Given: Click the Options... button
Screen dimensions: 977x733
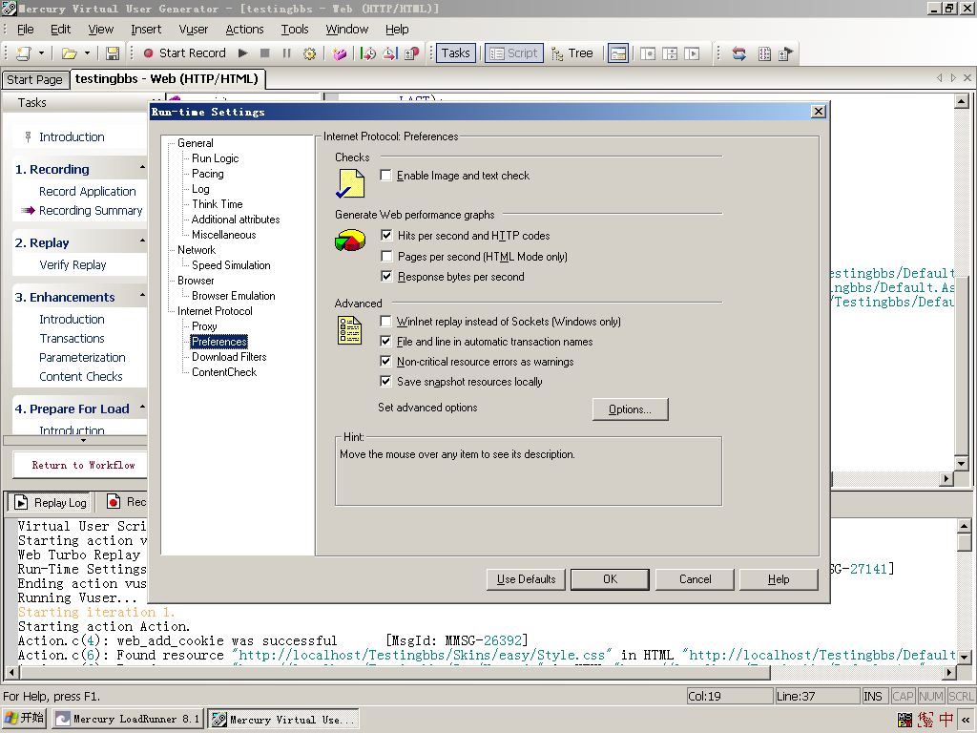Looking at the screenshot, I should coord(630,409).
